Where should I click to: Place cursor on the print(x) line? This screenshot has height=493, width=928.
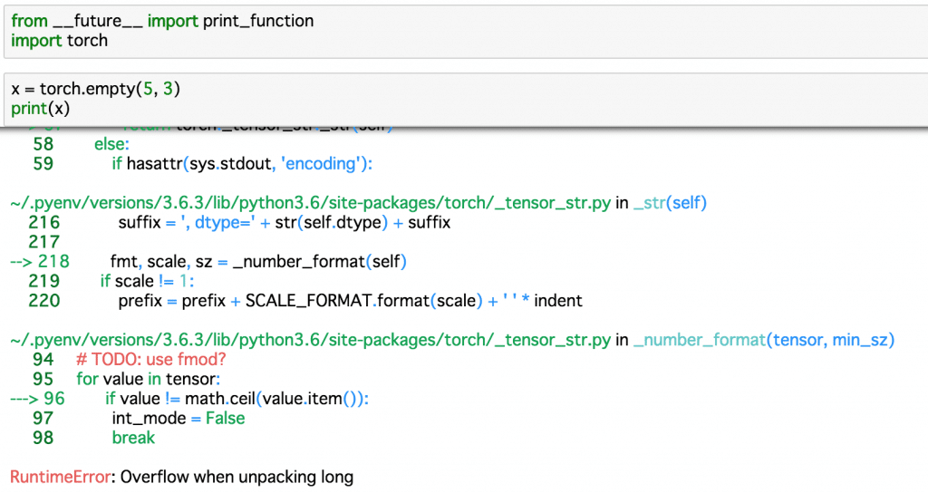(40, 109)
